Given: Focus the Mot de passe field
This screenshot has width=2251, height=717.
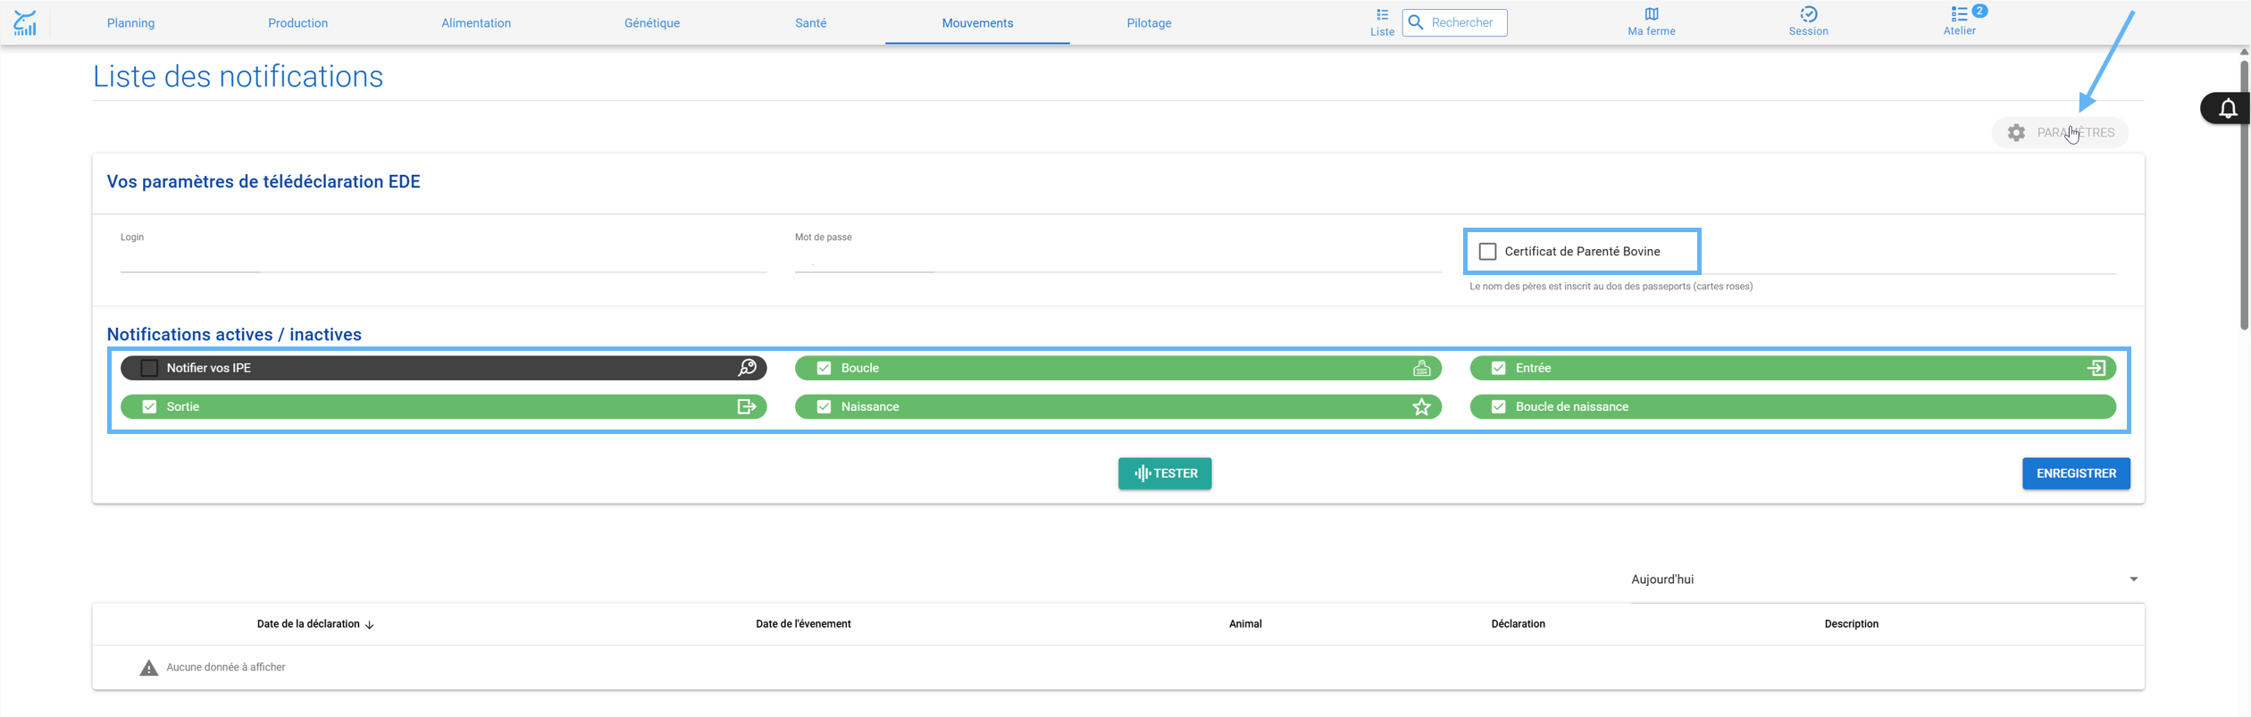Looking at the screenshot, I should coord(1117,260).
